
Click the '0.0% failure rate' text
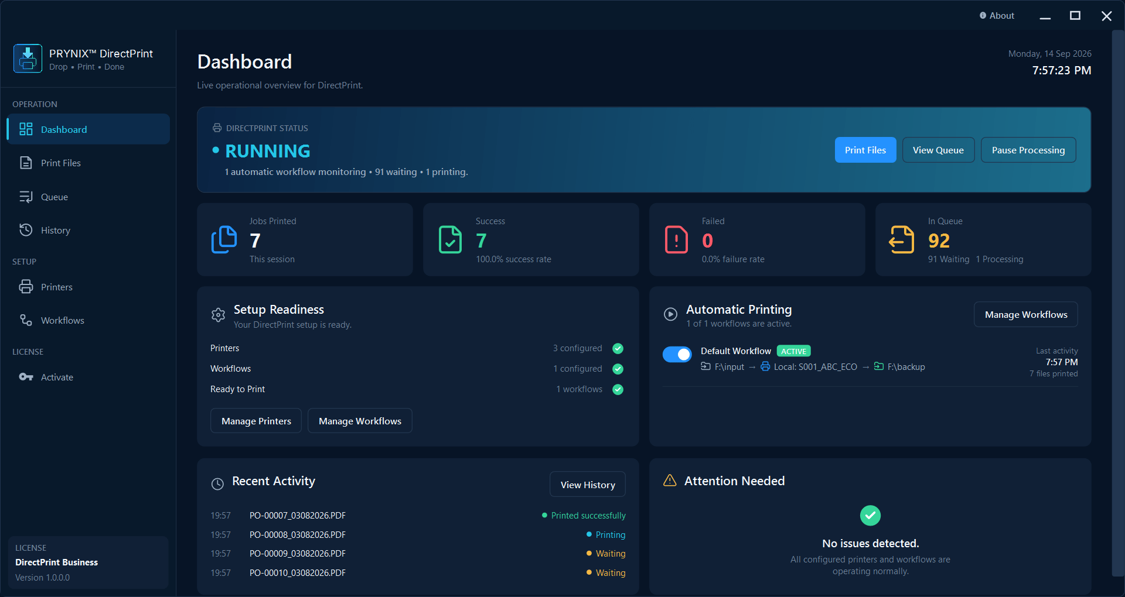733,259
